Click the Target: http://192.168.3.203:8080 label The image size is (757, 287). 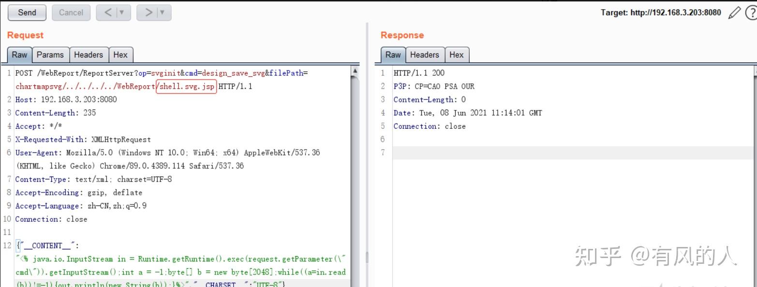661,13
